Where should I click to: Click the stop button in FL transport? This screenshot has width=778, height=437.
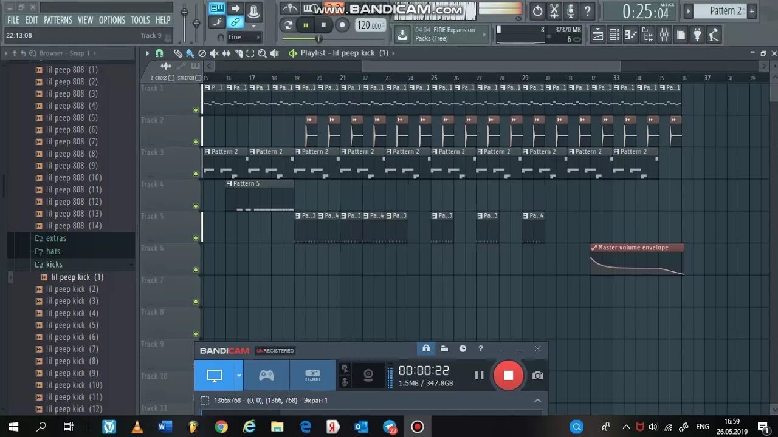[x=323, y=25]
